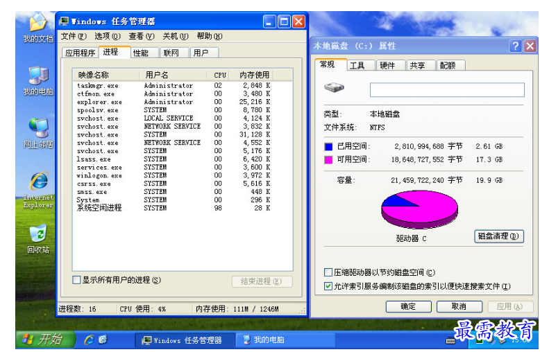Uncheck 允许索引服务编制该磁盘的索引 checkbox

tap(328, 286)
